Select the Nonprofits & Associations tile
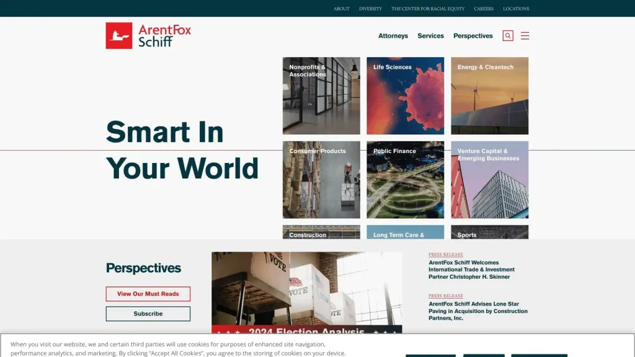Viewport: 635px width, 357px height. pos(321,95)
